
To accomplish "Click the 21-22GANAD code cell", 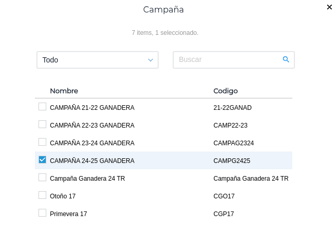I will tap(232, 108).
